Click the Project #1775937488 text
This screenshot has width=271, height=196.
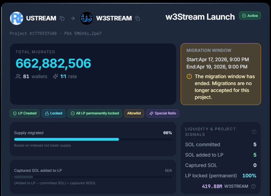click(33, 34)
